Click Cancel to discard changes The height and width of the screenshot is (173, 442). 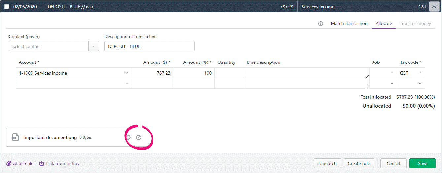click(393, 163)
